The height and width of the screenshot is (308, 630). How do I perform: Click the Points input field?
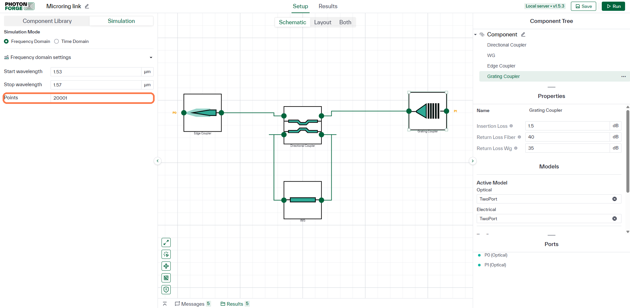tap(102, 98)
